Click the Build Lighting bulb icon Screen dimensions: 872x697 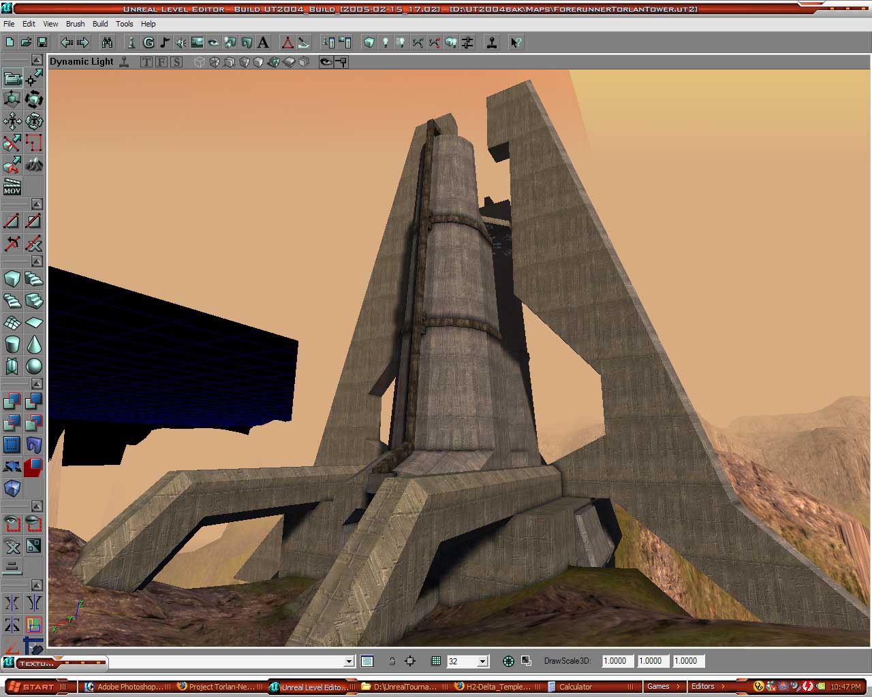click(x=386, y=42)
